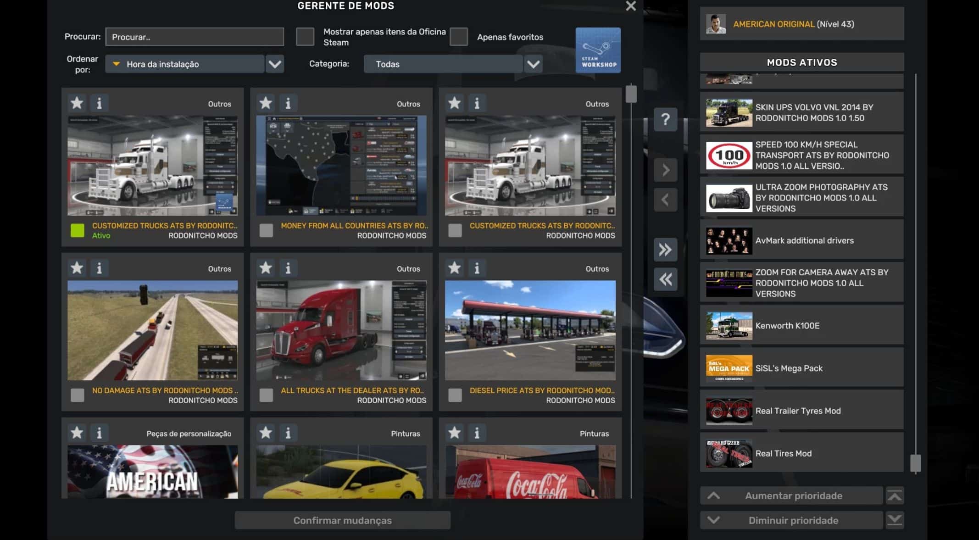Click the question mark help icon
979x540 pixels.
click(665, 120)
